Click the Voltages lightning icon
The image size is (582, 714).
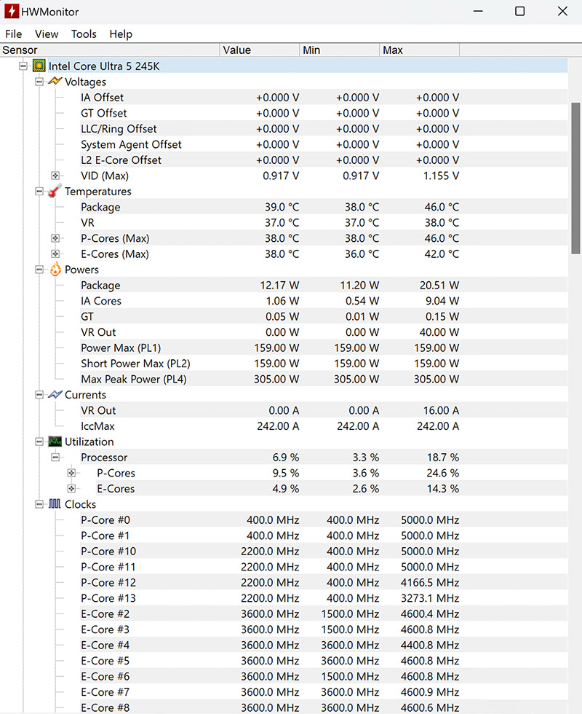55,82
